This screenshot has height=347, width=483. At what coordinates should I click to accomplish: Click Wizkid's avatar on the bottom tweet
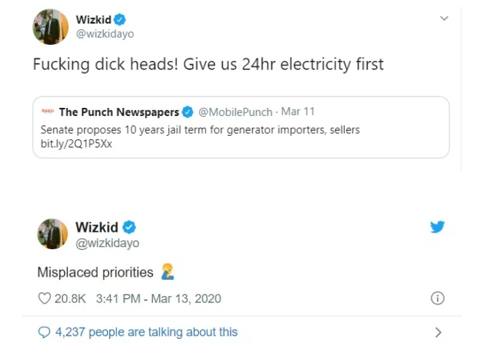(x=52, y=234)
